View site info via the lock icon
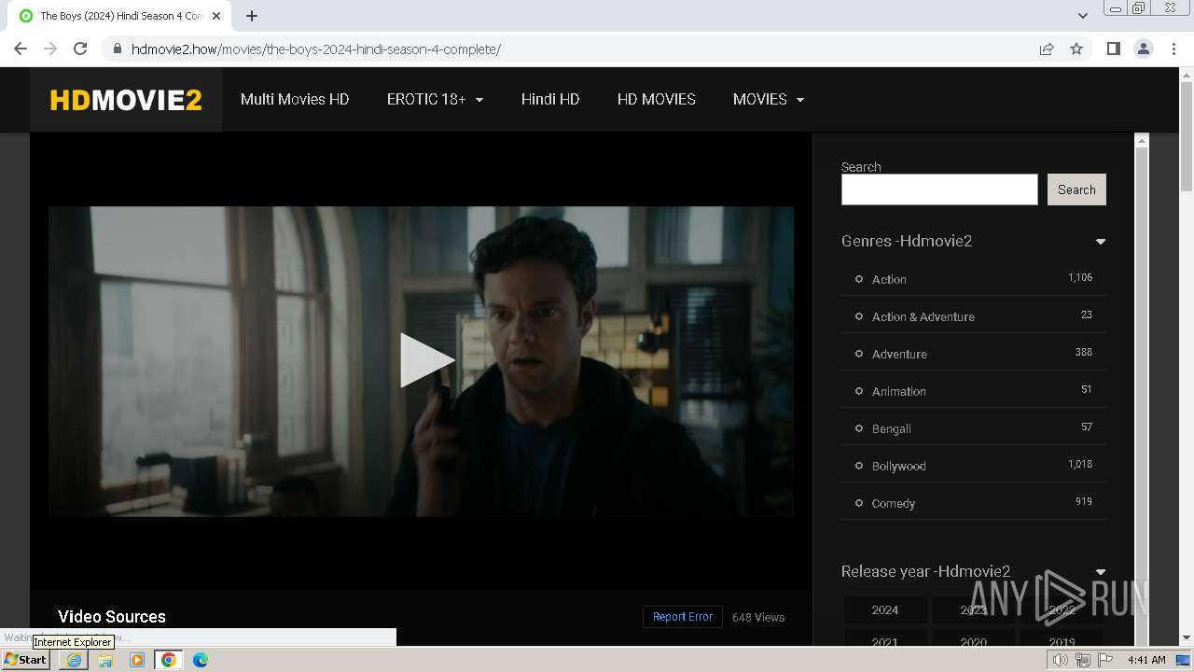 (x=117, y=49)
